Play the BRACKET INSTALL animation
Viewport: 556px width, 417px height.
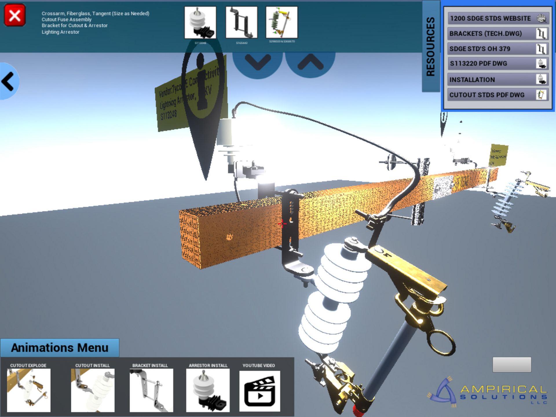tap(151, 390)
